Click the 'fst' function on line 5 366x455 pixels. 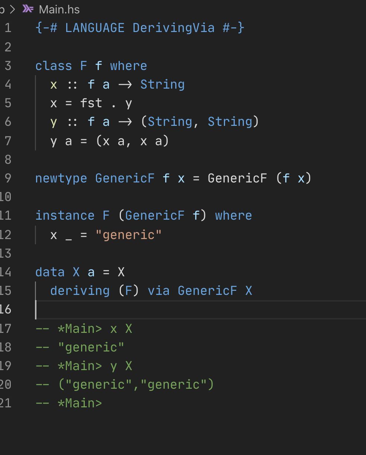coord(91,103)
